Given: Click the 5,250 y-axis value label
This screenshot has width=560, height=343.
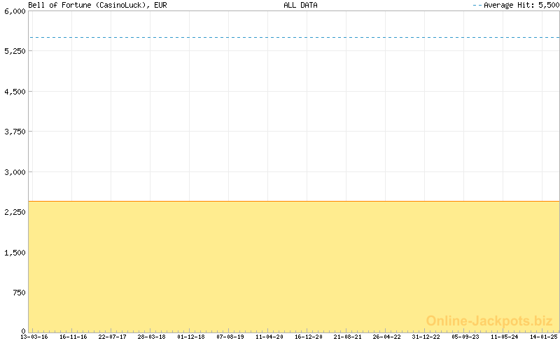Looking at the screenshot, I should (13, 52).
